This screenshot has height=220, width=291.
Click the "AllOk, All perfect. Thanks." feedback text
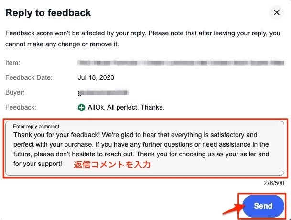126,108
